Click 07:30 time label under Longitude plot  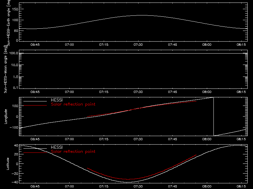coord(138,139)
